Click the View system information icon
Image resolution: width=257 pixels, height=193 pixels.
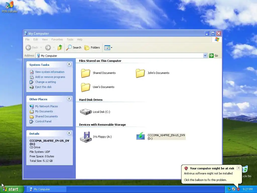pos(32,72)
